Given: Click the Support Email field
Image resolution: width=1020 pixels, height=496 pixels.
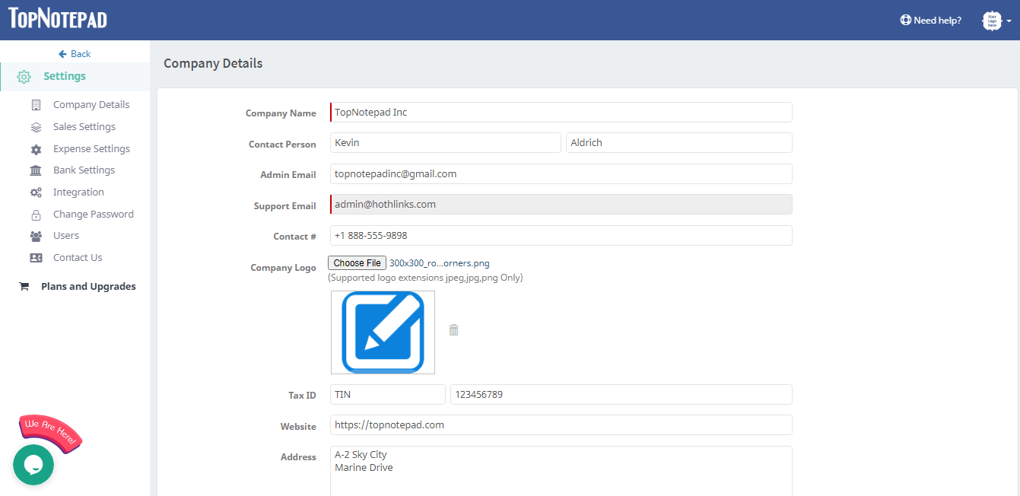Looking at the screenshot, I should pos(561,205).
